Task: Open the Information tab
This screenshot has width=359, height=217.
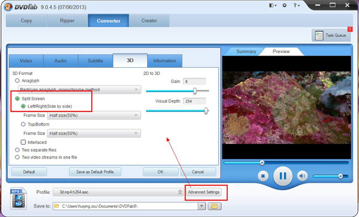Action: click(x=165, y=61)
